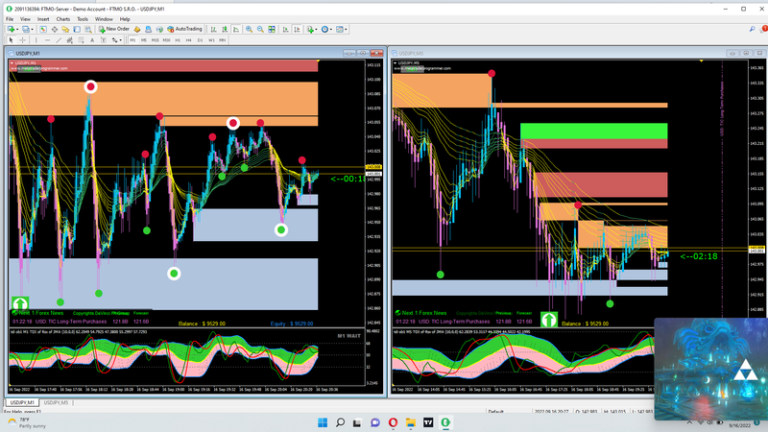The width and height of the screenshot is (768, 432).
Task: Open the Charts menu
Action: click(63, 19)
